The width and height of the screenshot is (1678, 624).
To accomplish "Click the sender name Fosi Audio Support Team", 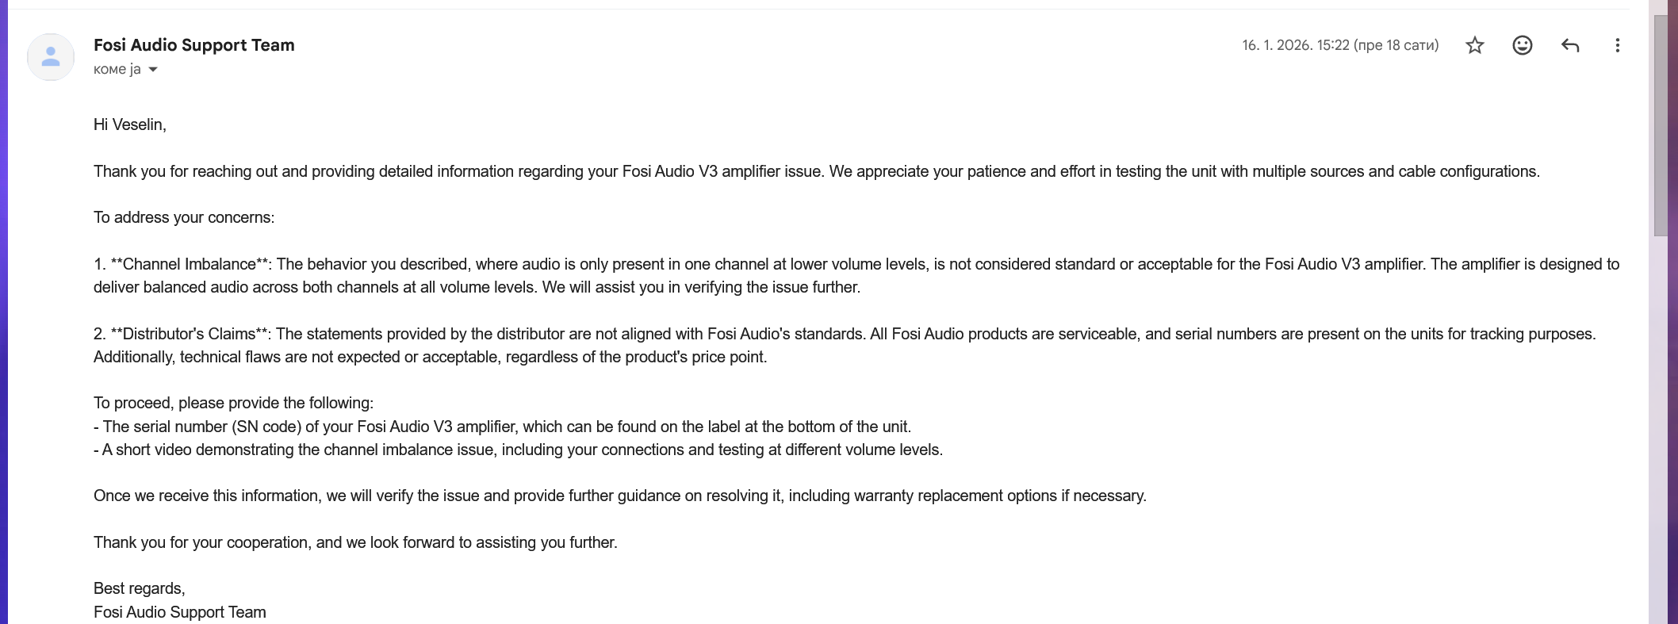I will point(193,45).
